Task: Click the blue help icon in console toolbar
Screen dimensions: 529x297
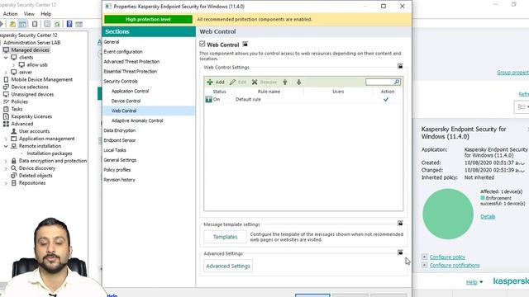Action: point(69,24)
